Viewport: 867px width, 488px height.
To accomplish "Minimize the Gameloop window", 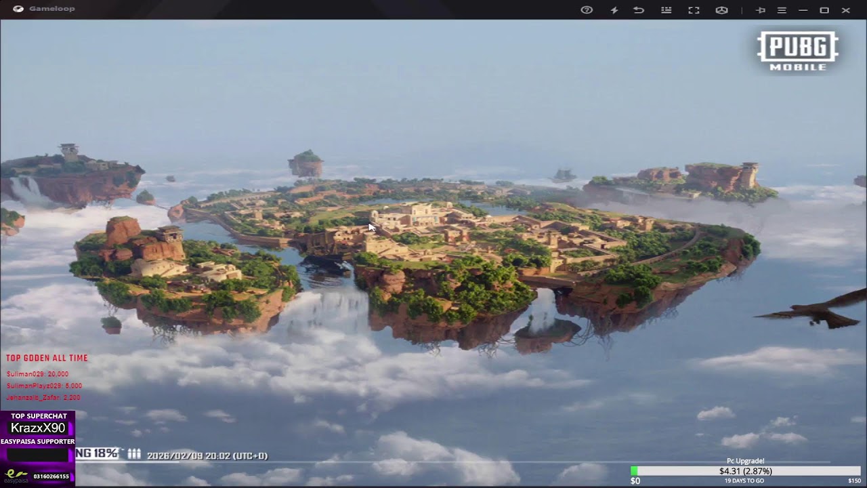I will pyautogui.click(x=803, y=10).
